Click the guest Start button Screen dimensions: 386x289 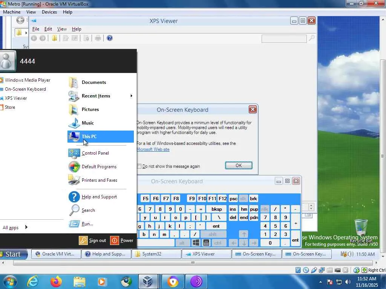[13, 254]
